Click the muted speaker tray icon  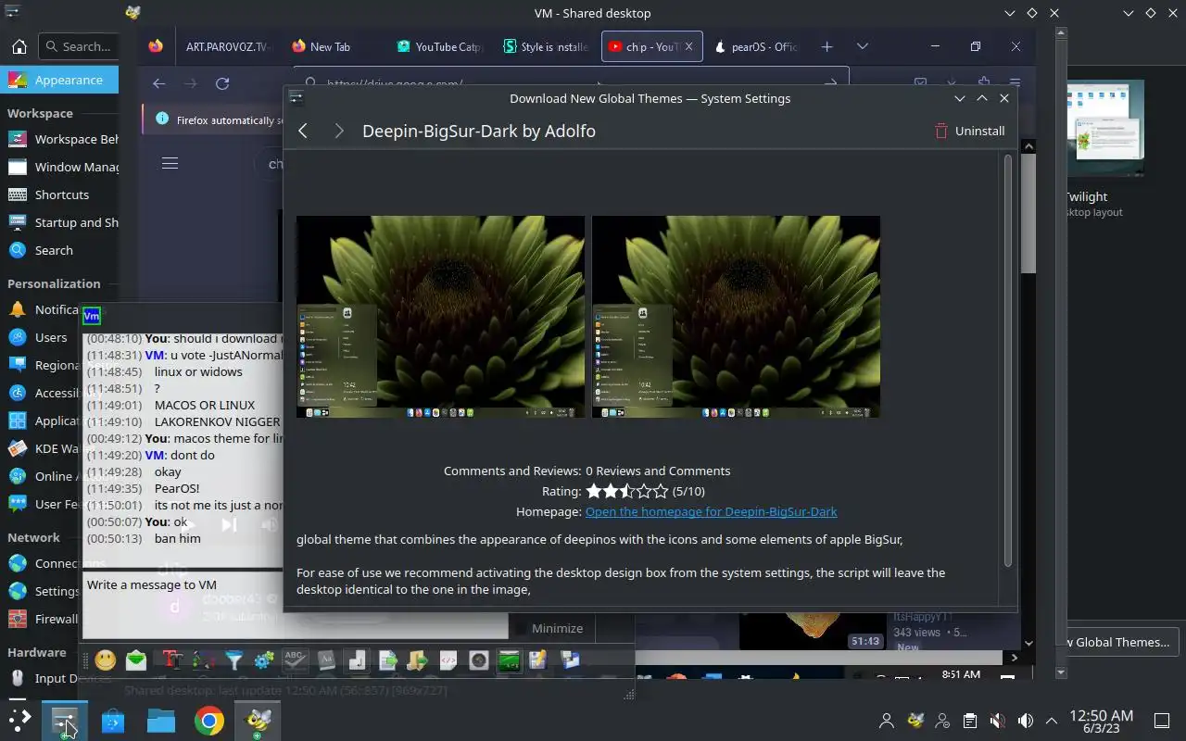tap(997, 721)
